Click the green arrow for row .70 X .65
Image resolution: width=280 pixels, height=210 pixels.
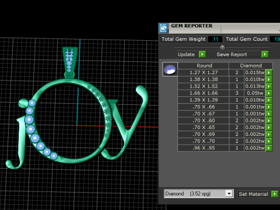269,127
